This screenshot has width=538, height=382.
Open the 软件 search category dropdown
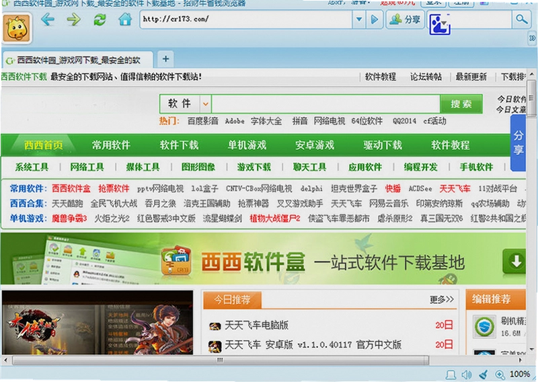tap(206, 104)
